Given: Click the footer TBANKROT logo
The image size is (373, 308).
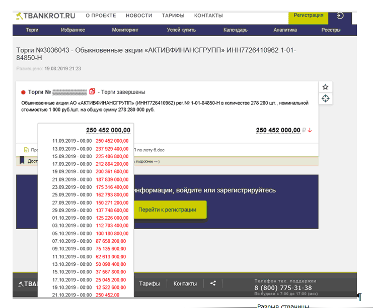Looking at the screenshot, I should [28, 284].
